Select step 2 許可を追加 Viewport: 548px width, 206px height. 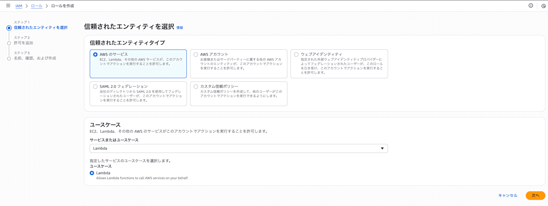(23, 43)
